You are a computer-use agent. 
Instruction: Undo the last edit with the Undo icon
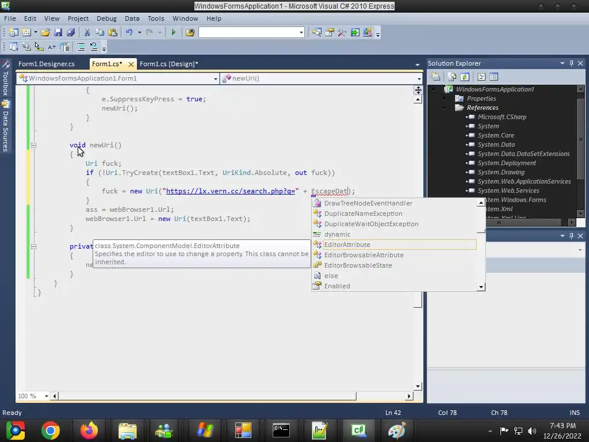coord(129,32)
